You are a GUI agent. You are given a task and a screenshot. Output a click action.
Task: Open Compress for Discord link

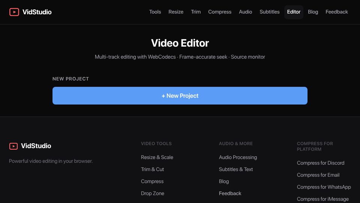[x=321, y=163]
